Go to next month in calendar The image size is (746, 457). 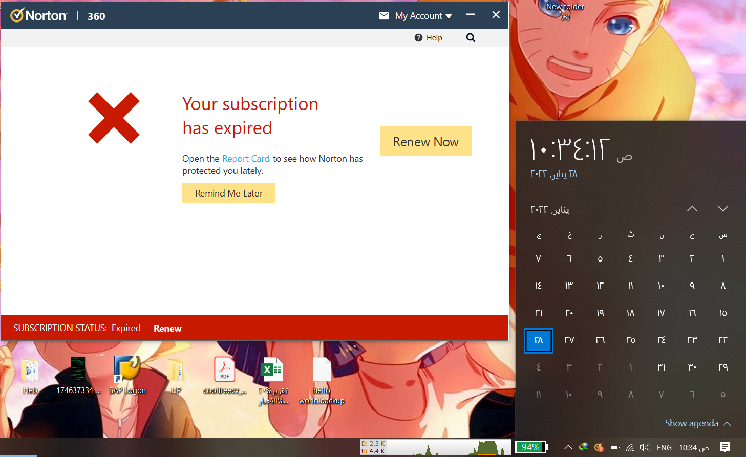click(x=723, y=209)
